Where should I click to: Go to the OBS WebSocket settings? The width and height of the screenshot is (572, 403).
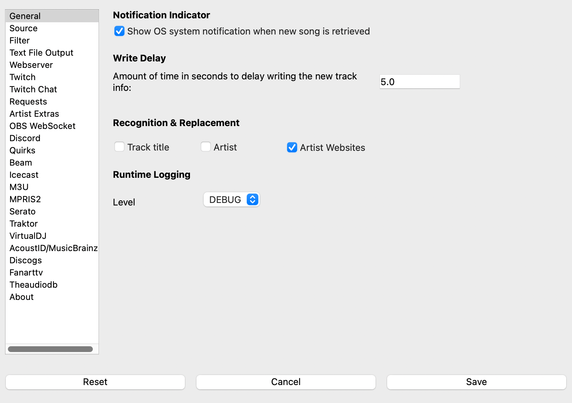42,126
